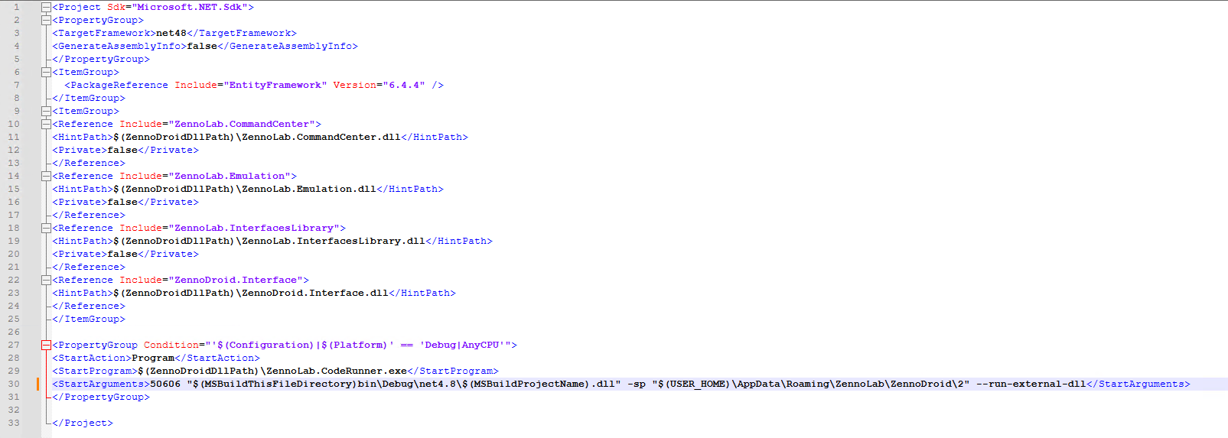Click line number 3 in the margin
Viewport: 1228px width, 438px height.
(17, 33)
